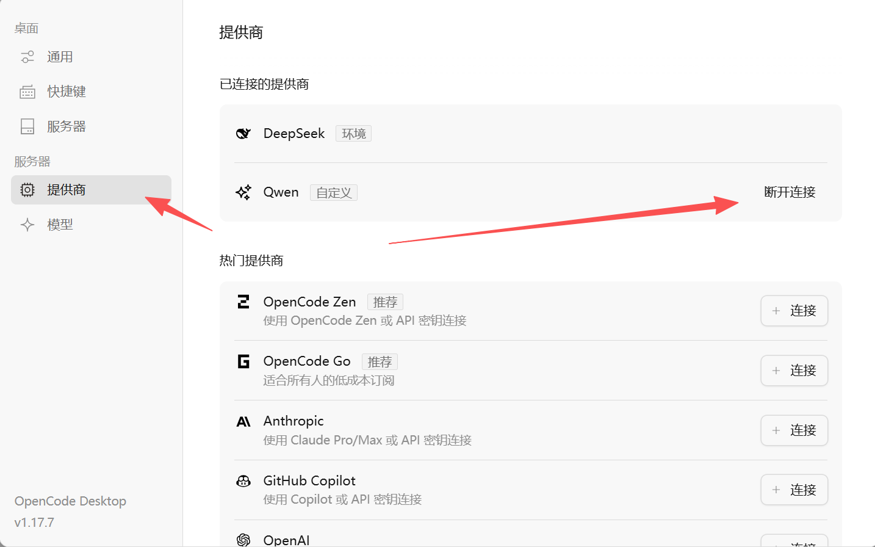Click the 使用 Claude Pro/Max 或 API 密钥连接 description

[x=367, y=440]
